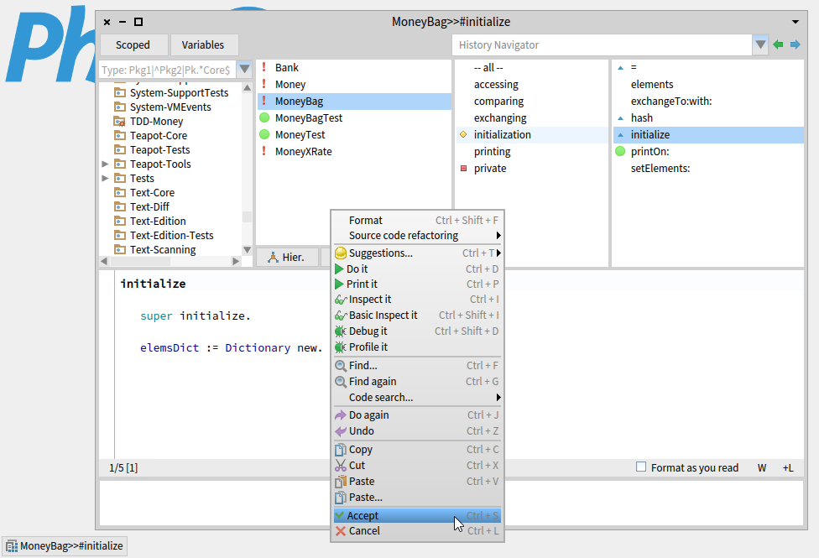Open the History Navigator dropdown arrow
Image resolution: width=819 pixels, height=558 pixels.
[x=760, y=45]
